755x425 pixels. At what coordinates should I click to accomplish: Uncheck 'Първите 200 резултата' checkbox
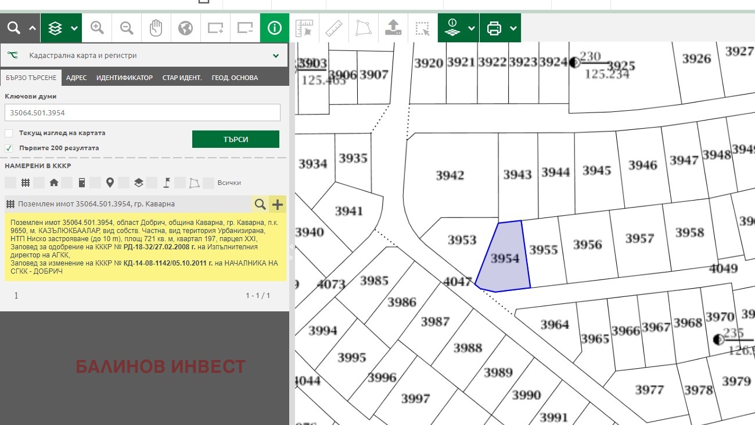pyautogui.click(x=9, y=148)
